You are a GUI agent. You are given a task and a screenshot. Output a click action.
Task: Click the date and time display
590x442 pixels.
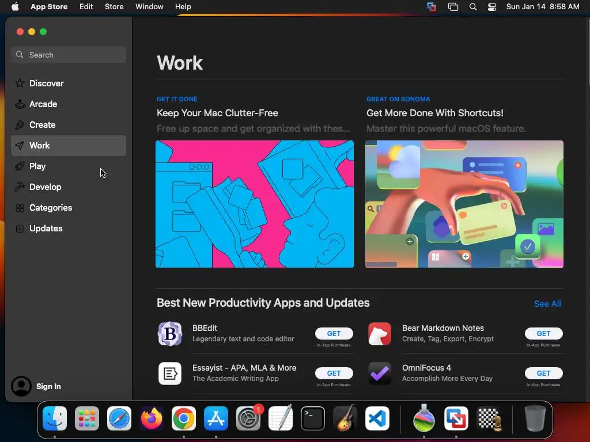tap(543, 7)
